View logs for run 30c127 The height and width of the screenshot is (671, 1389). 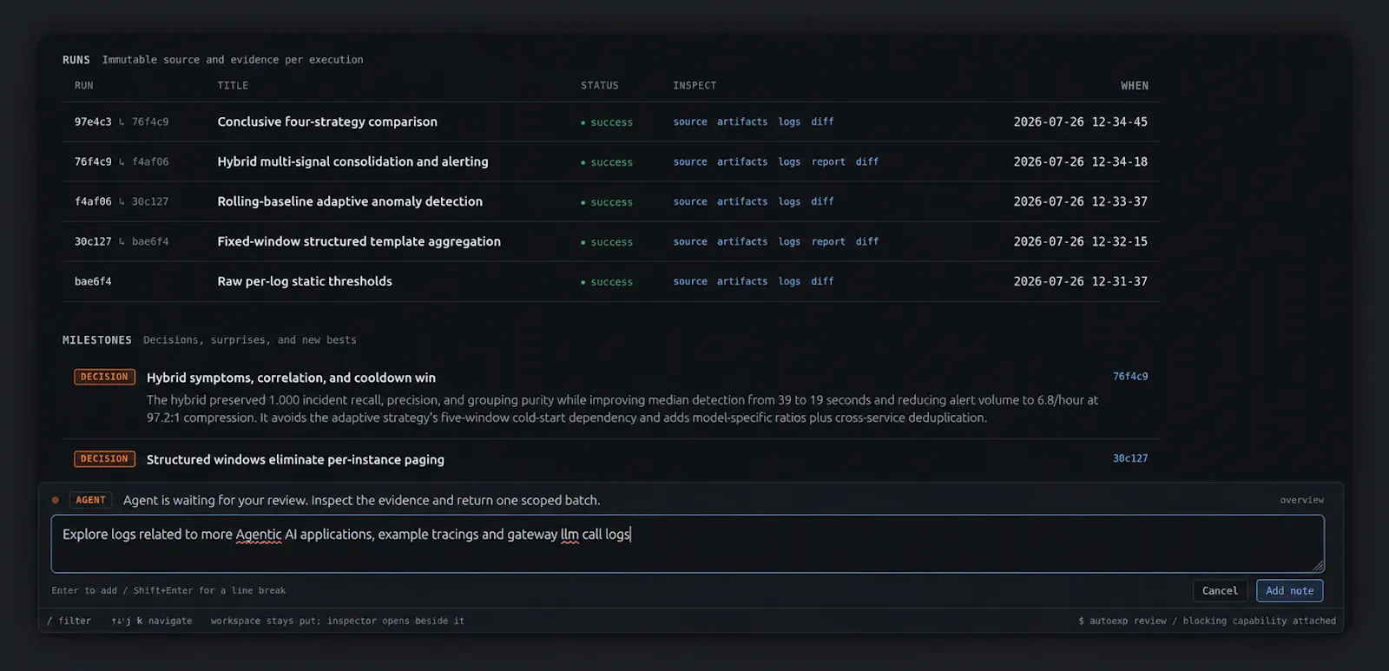click(789, 241)
